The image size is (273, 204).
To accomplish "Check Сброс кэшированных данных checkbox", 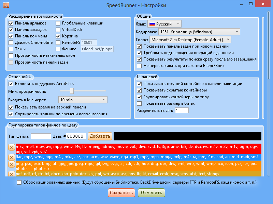I will 19,182.
